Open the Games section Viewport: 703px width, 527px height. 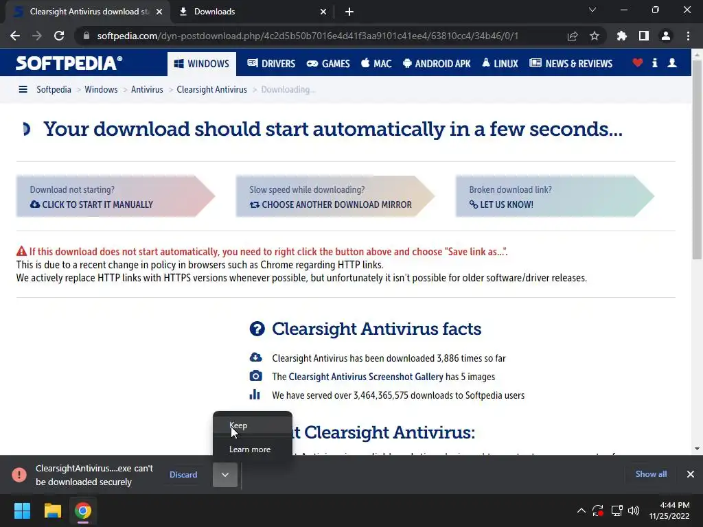tap(328, 64)
